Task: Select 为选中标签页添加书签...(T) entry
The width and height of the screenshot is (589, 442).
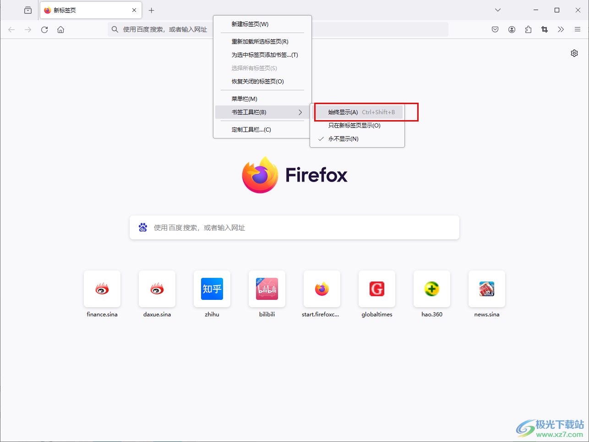Action: point(262,55)
